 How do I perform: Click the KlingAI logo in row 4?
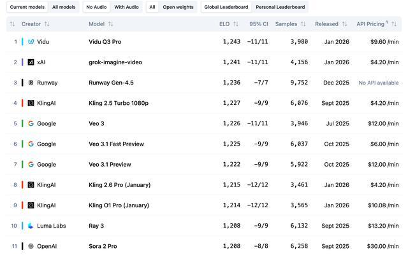(x=31, y=103)
